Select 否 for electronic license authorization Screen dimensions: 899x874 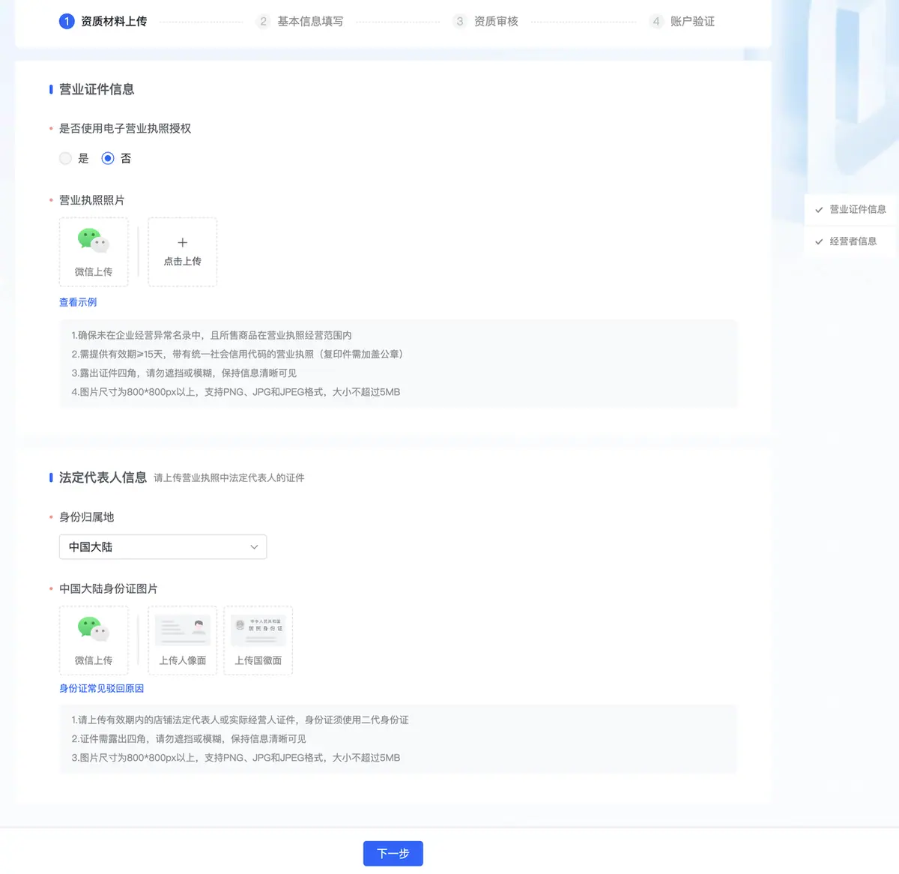click(108, 158)
